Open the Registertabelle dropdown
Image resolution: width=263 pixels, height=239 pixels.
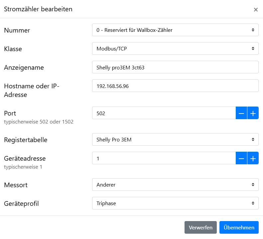click(175, 139)
